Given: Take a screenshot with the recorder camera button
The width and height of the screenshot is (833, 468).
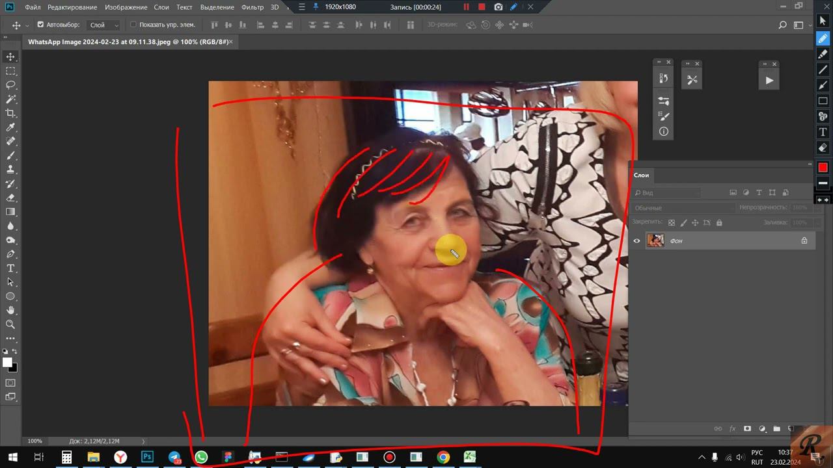Looking at the screenshot, I should pyautogui.click(x=498, y=7).
